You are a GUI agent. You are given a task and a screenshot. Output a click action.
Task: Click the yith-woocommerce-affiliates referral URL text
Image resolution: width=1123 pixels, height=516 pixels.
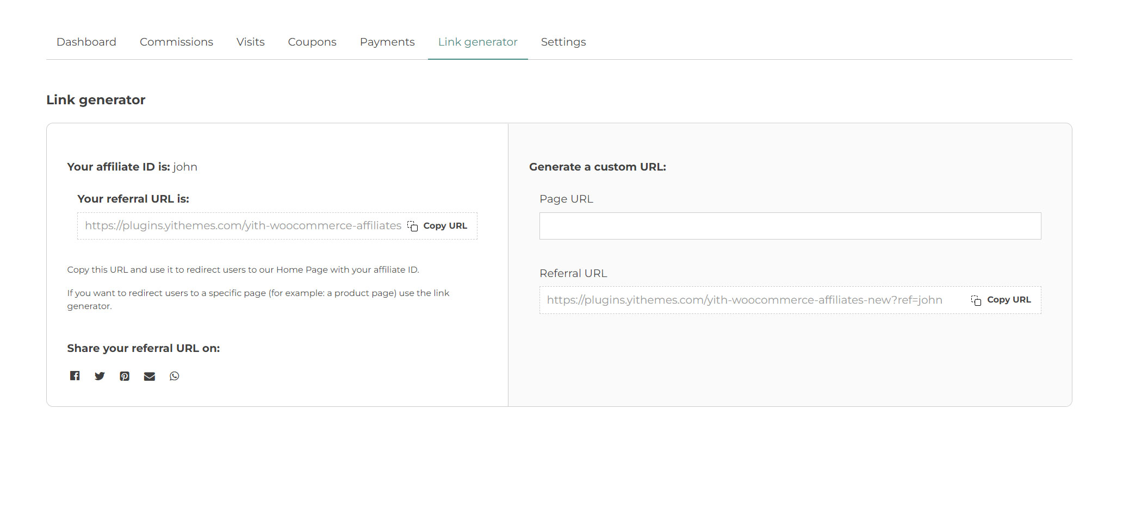pos(243,226)
